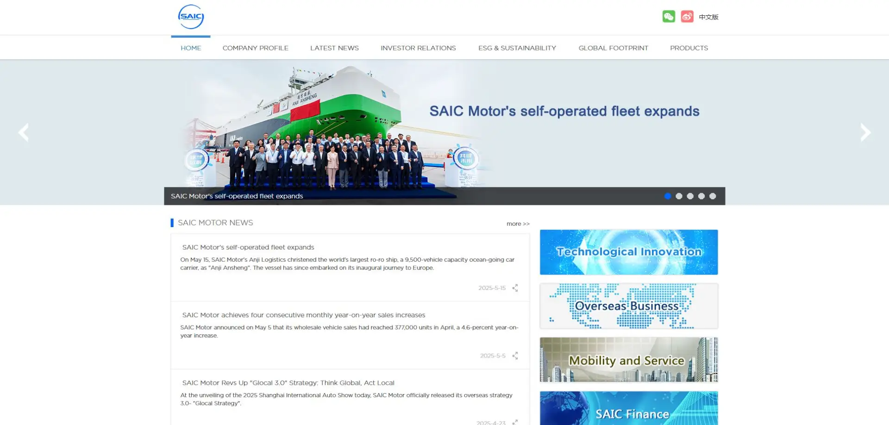
Task: Share the self-operated fleet news item
Action: (x=515, y=288)
